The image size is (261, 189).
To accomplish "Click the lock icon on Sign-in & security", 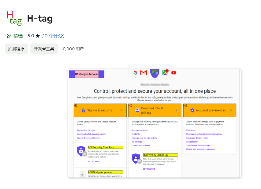I will point(83,110).
